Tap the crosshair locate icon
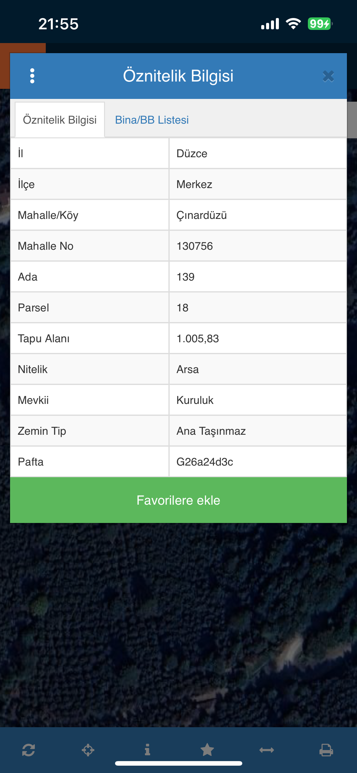Screen dimensions: 357x773 (x=88, y=750)
